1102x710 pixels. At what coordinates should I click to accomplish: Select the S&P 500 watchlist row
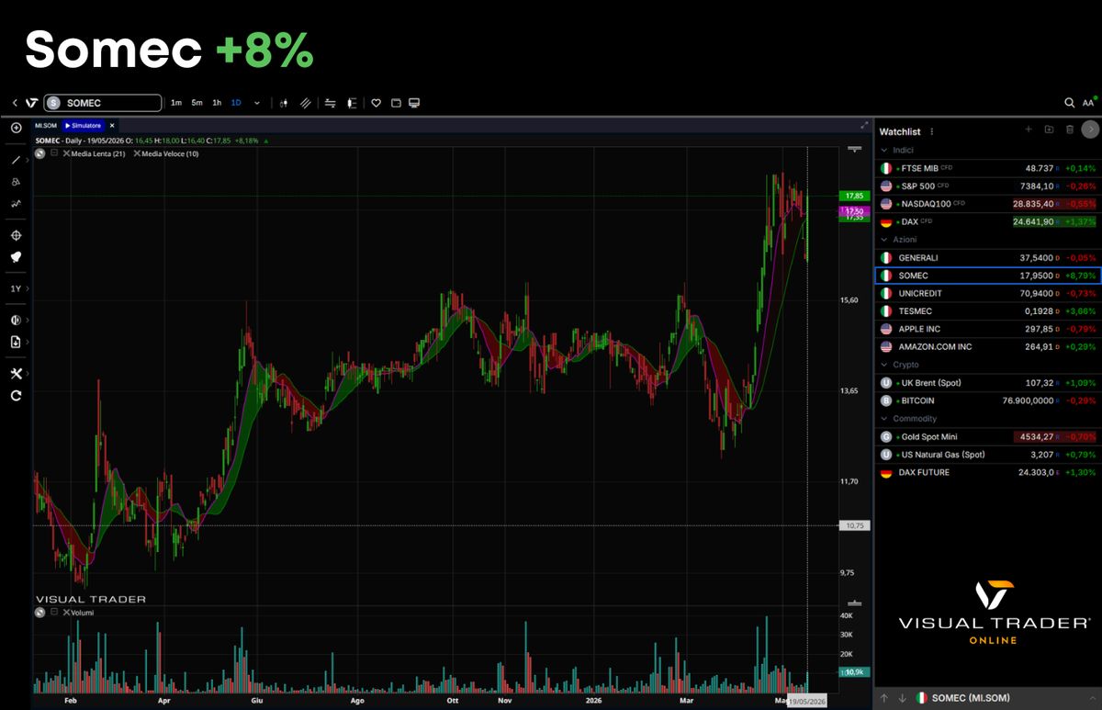point(988,186)
